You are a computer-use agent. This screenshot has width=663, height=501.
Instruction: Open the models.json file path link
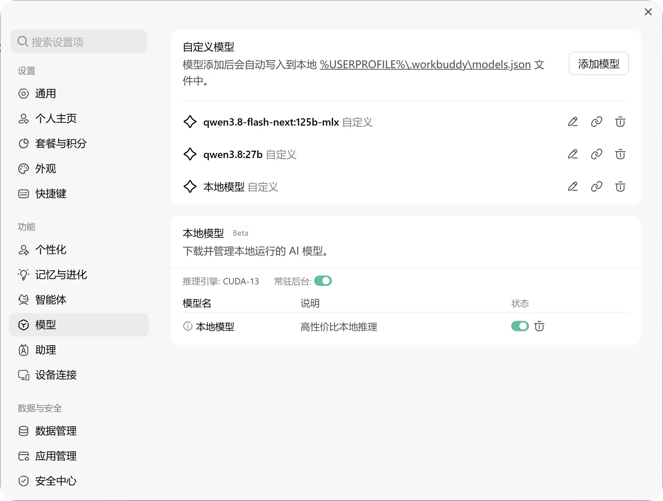tap(425, 64)
